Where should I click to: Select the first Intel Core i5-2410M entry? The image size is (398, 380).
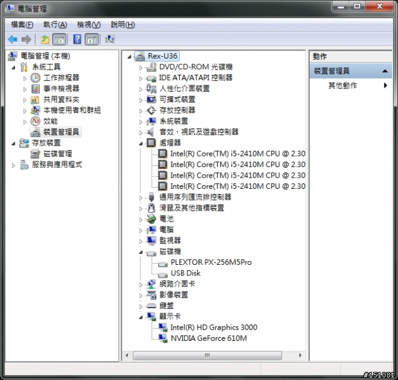point(238,154)
